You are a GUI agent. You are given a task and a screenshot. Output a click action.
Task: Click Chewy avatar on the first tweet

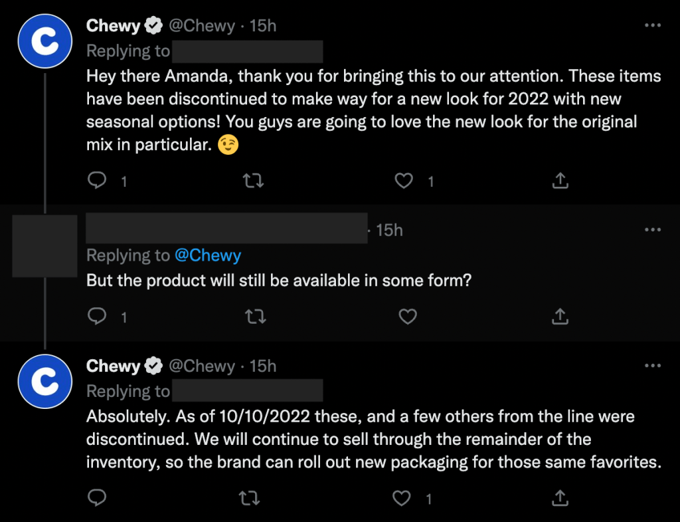coord(44,41)
